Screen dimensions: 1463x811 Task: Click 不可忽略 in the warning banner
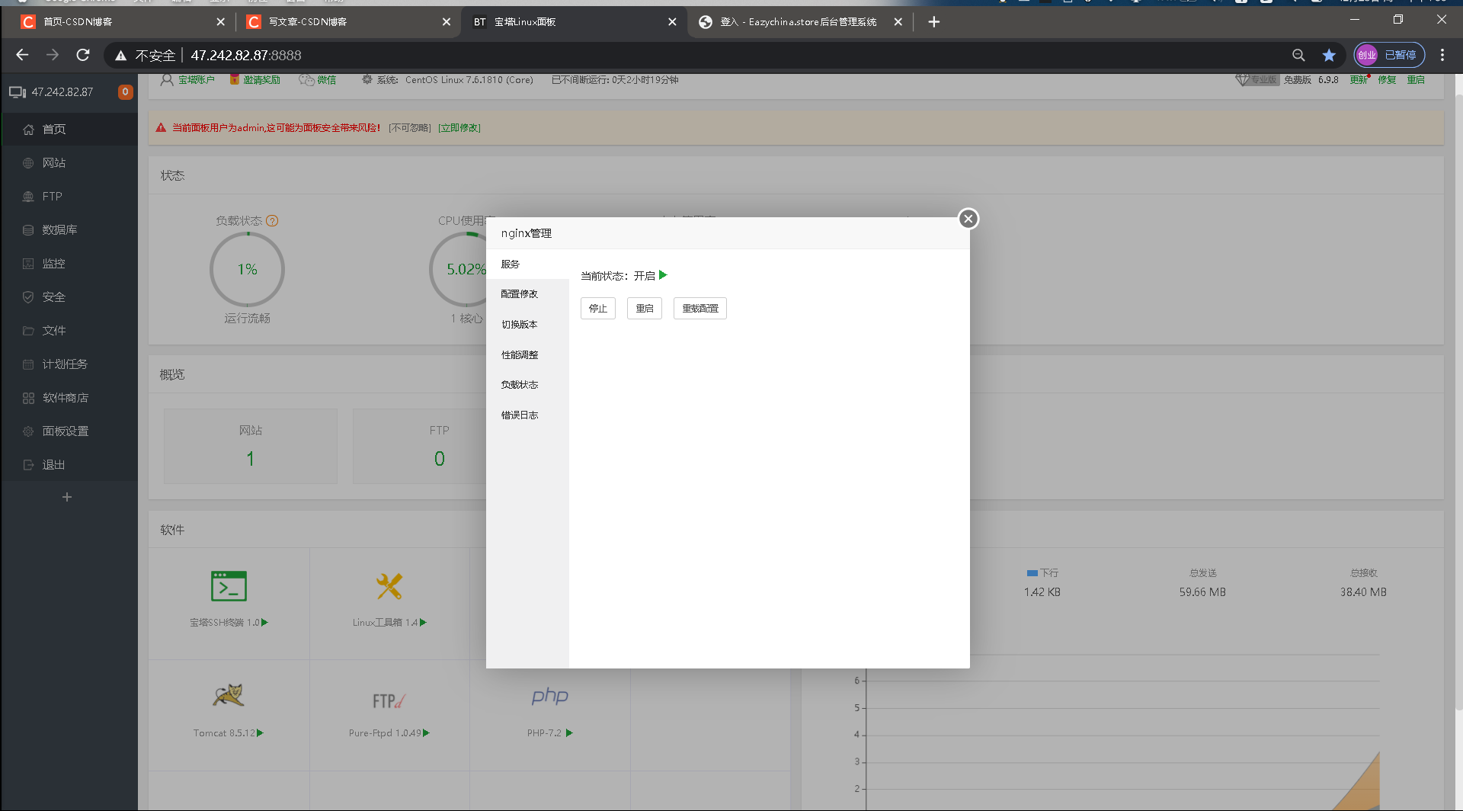410,128
